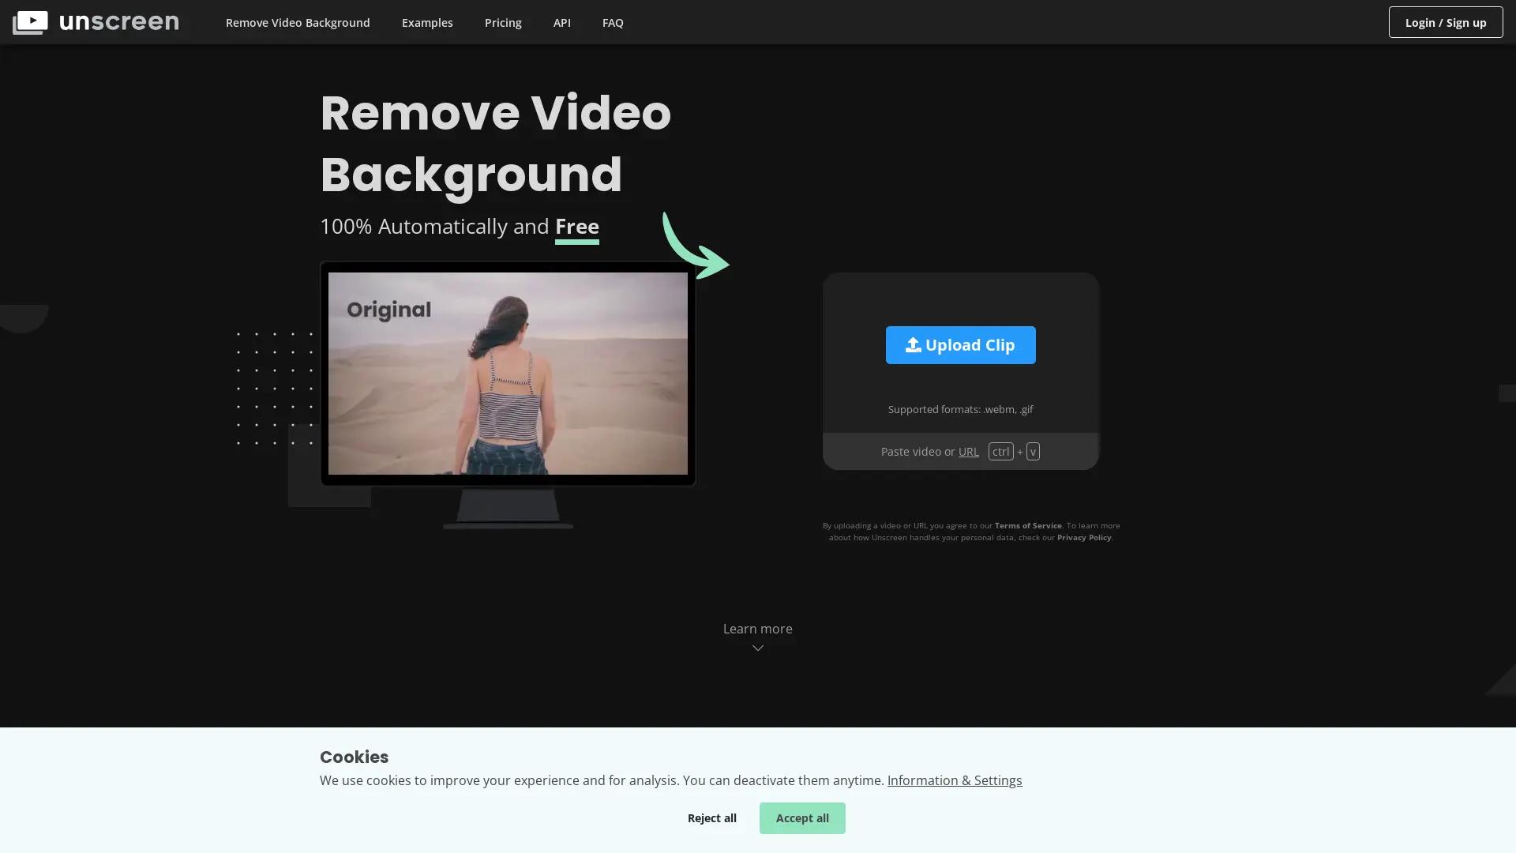Open the Pricing page
Image resolution: width=1516 pixels, height=853 pixels.
pos(503,22)
